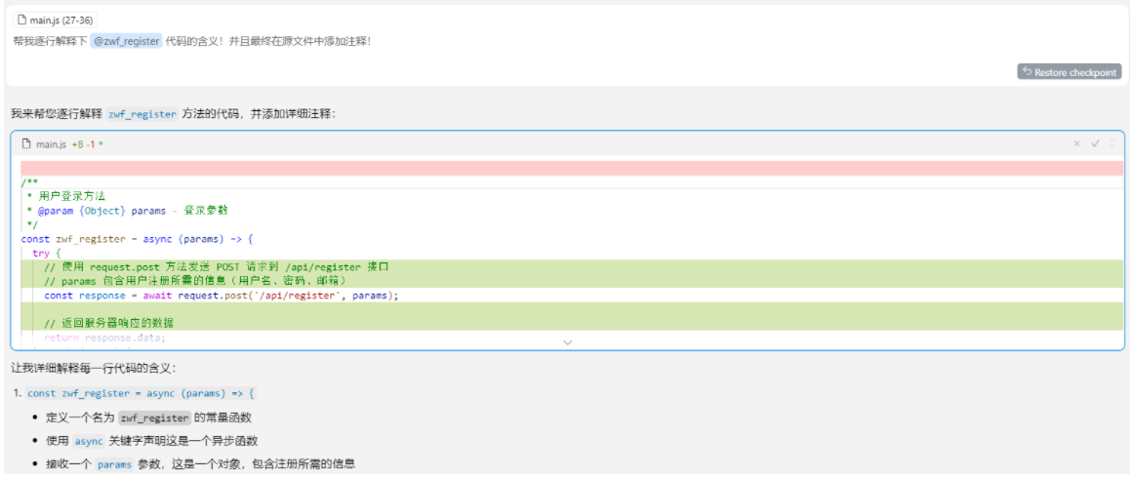Click the file icon in diff header
This screenshot has width=1130, height=478.
coord(26,144)
